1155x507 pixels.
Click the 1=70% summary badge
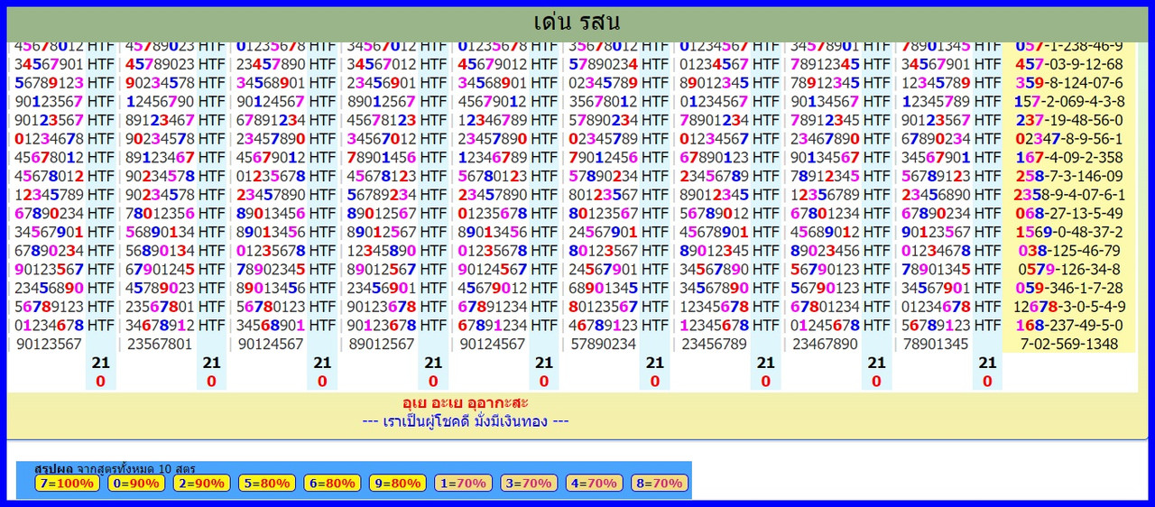(x=463, y=483)
